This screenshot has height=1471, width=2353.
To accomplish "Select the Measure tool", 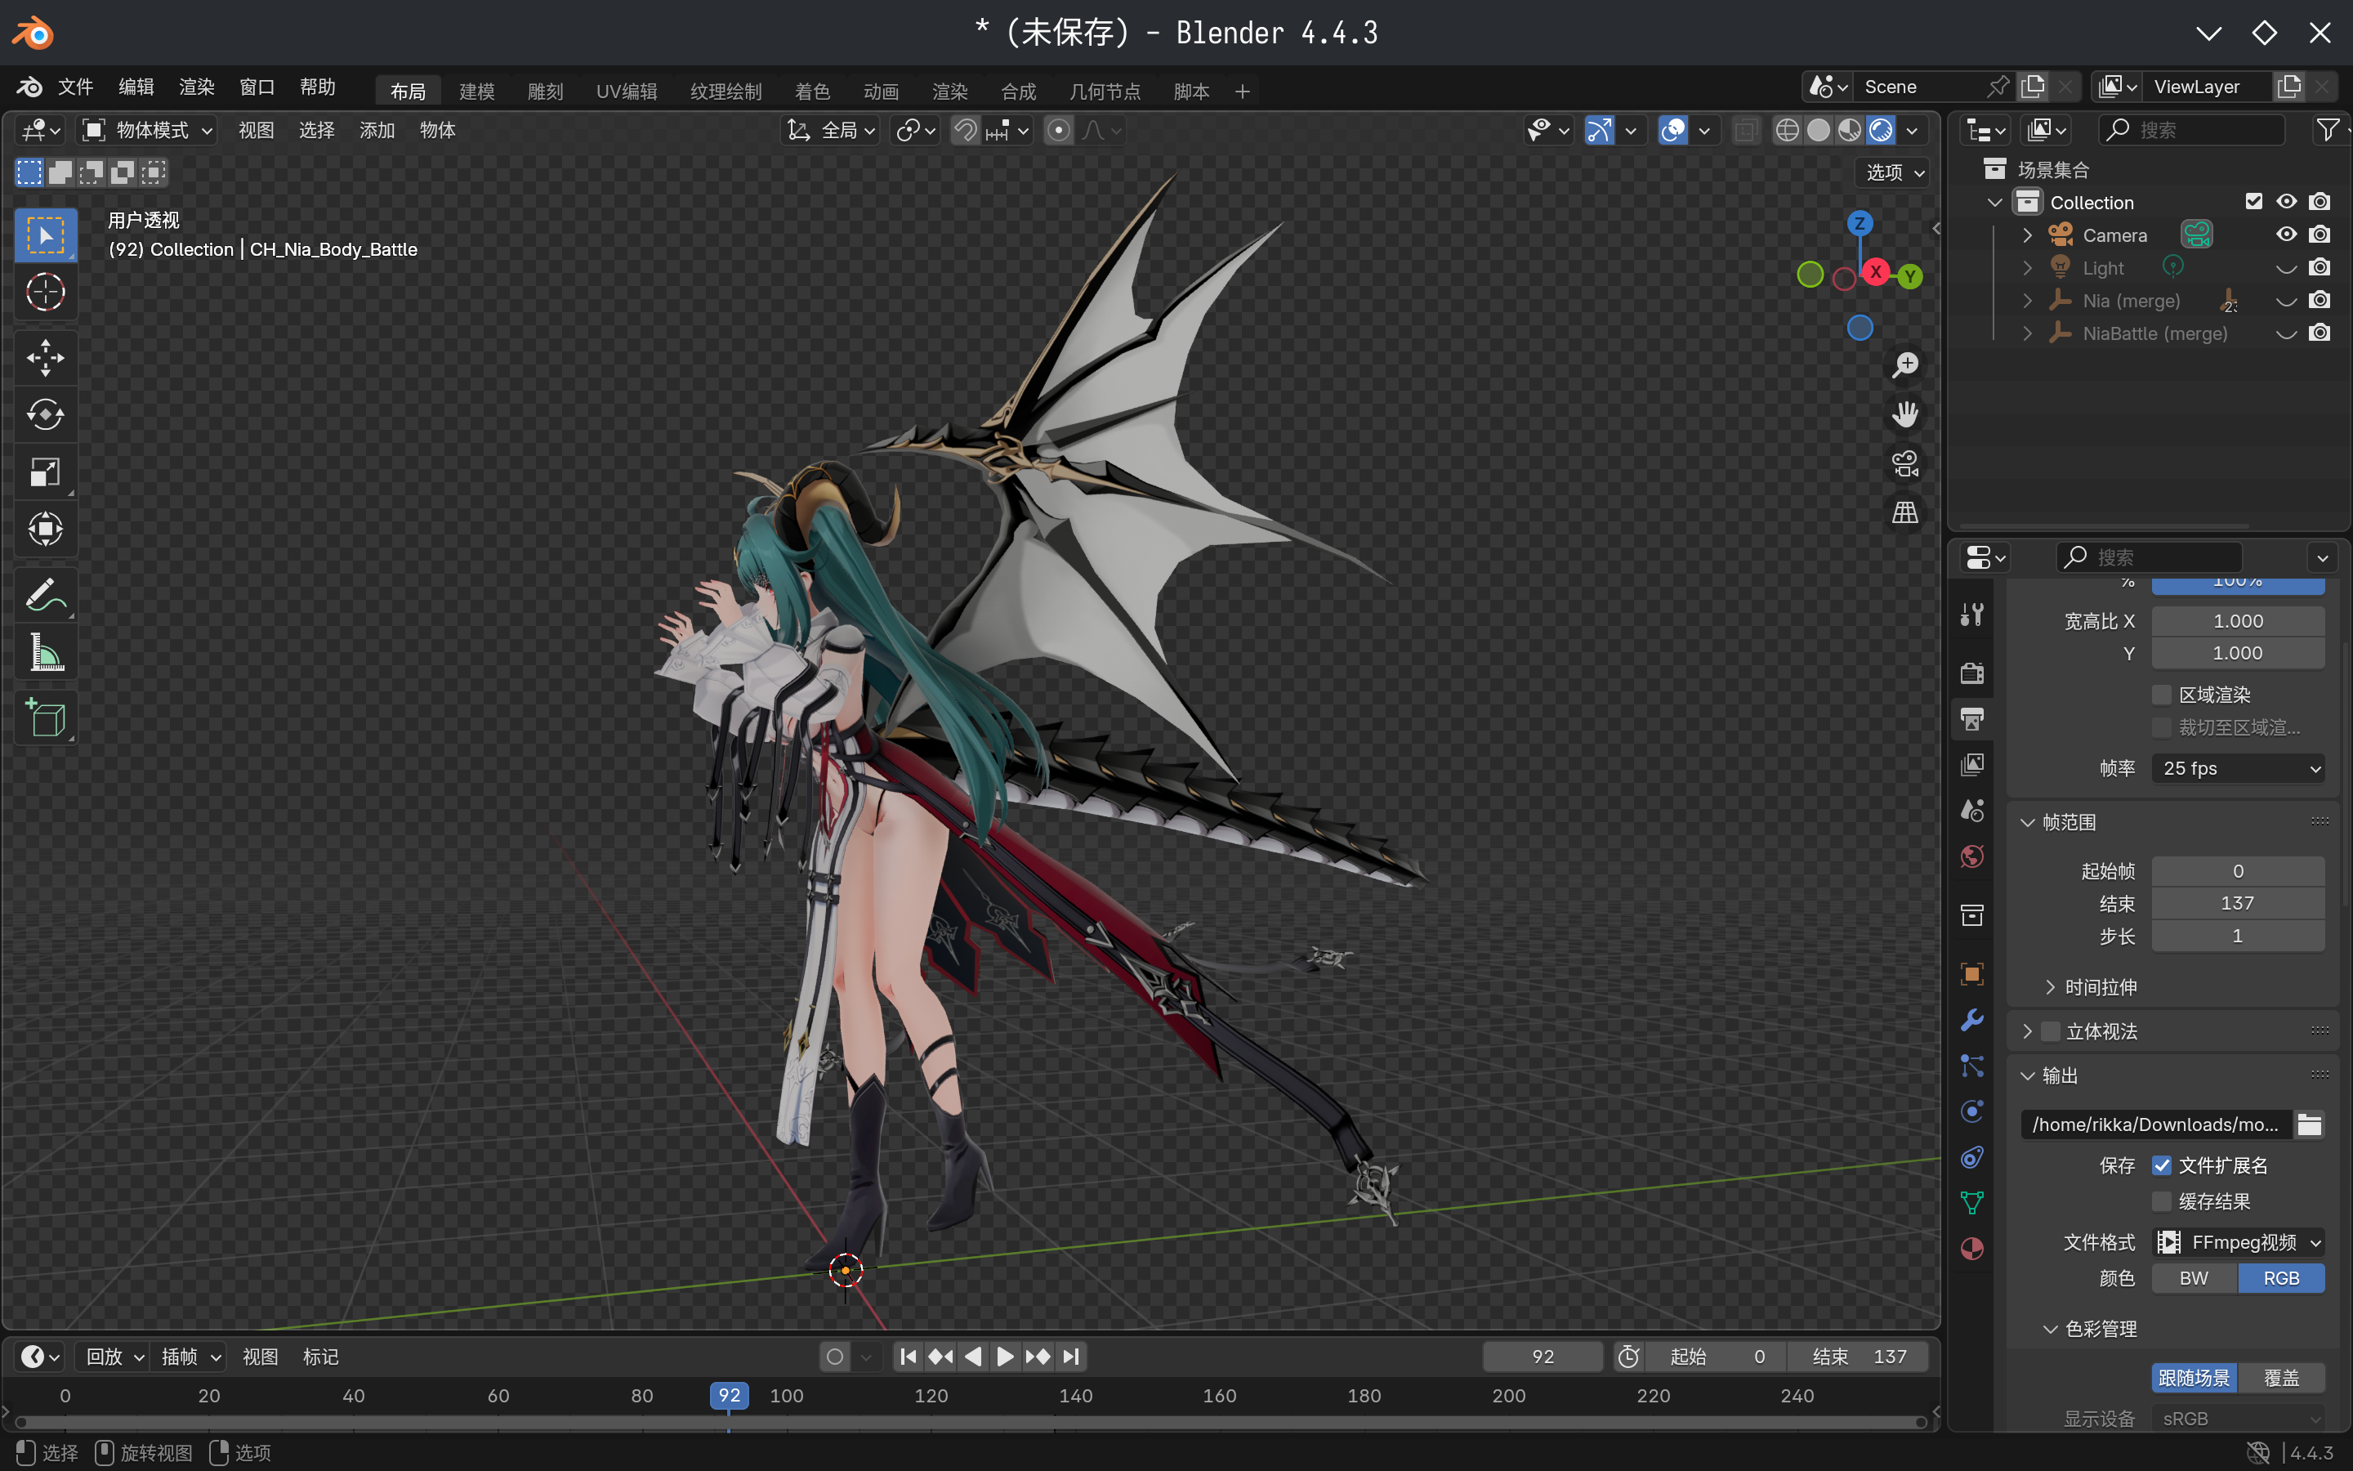I will click(46, 652).
